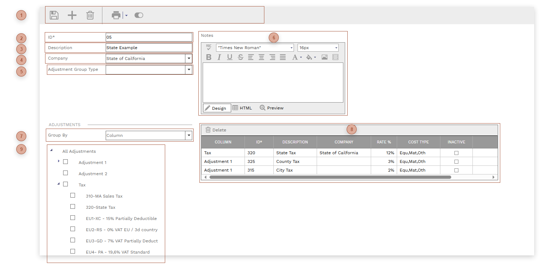Apply Bold formatting in the Notes editor

pyautogui.click(x=208, y=57)
